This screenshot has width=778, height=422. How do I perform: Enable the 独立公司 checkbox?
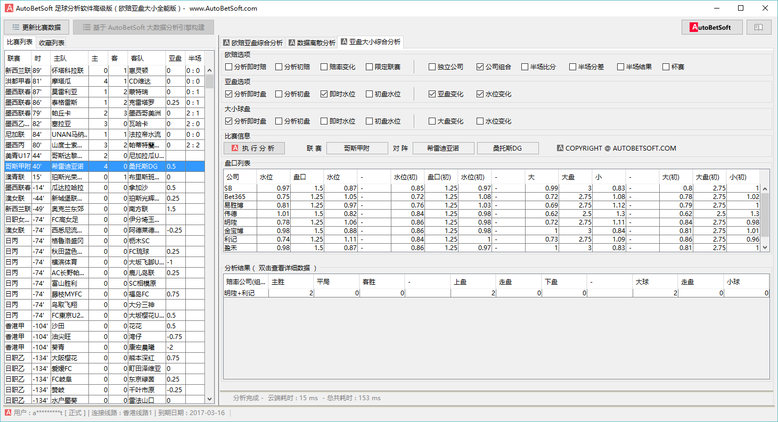[446, 67]
